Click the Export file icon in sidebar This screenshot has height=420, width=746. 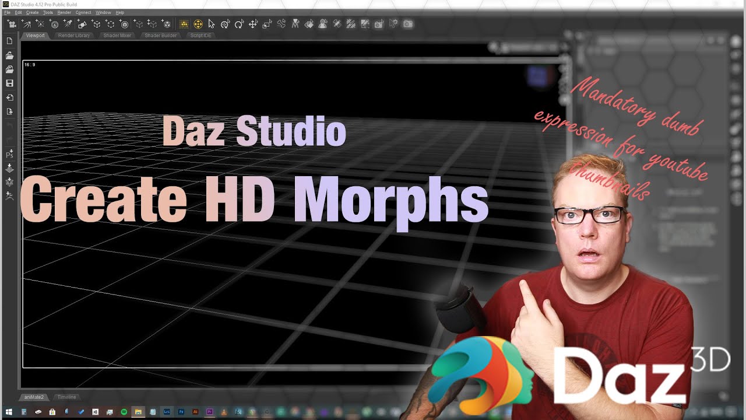[x=9, y=111]
